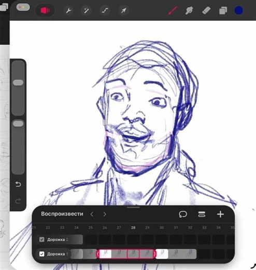Select the Brush tool

(x=173, y=10)
